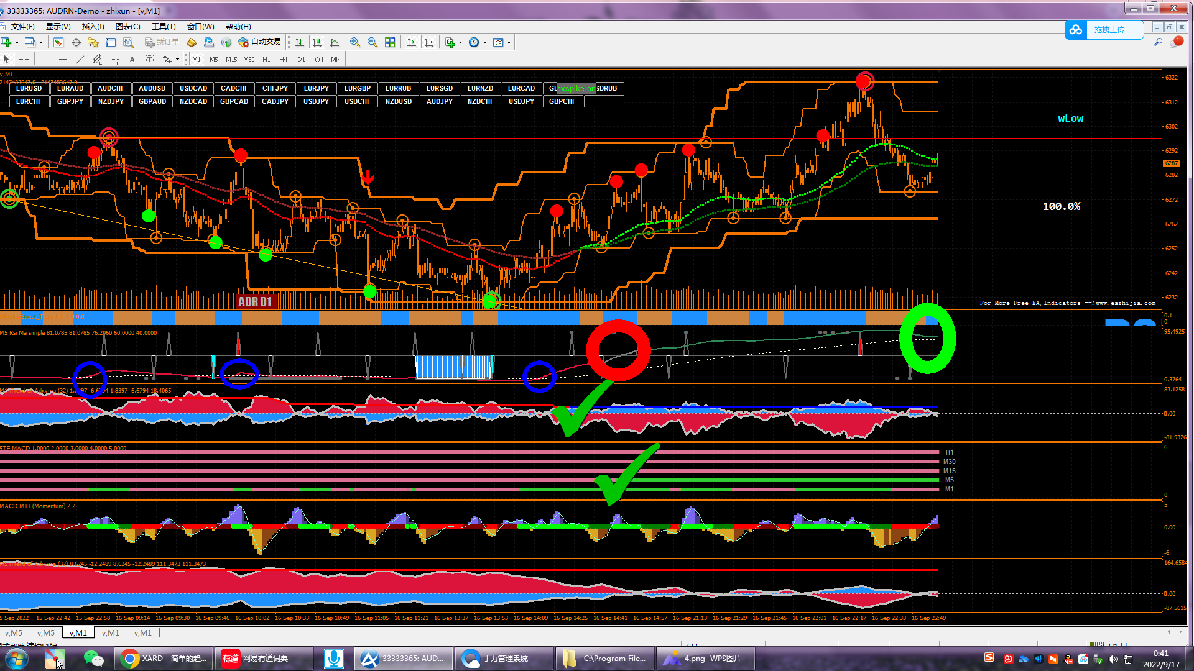The width and height of the screenshot is (1194, 671).
Task: Click the EURUSD symbol button
Action: [x=29, y=88]
